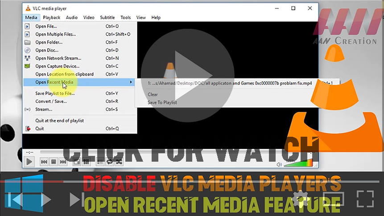Mute audio with the speaker icon

[279, 164]
